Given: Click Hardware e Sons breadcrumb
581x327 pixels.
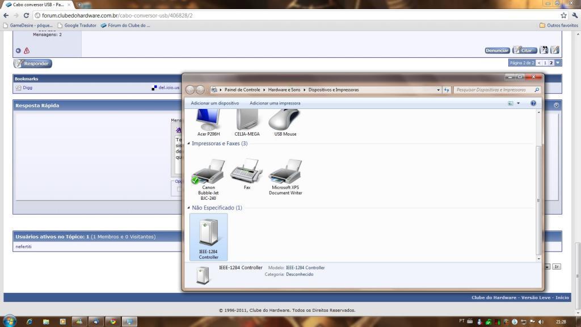Looking at the screenshot, I should coord(284,90).
